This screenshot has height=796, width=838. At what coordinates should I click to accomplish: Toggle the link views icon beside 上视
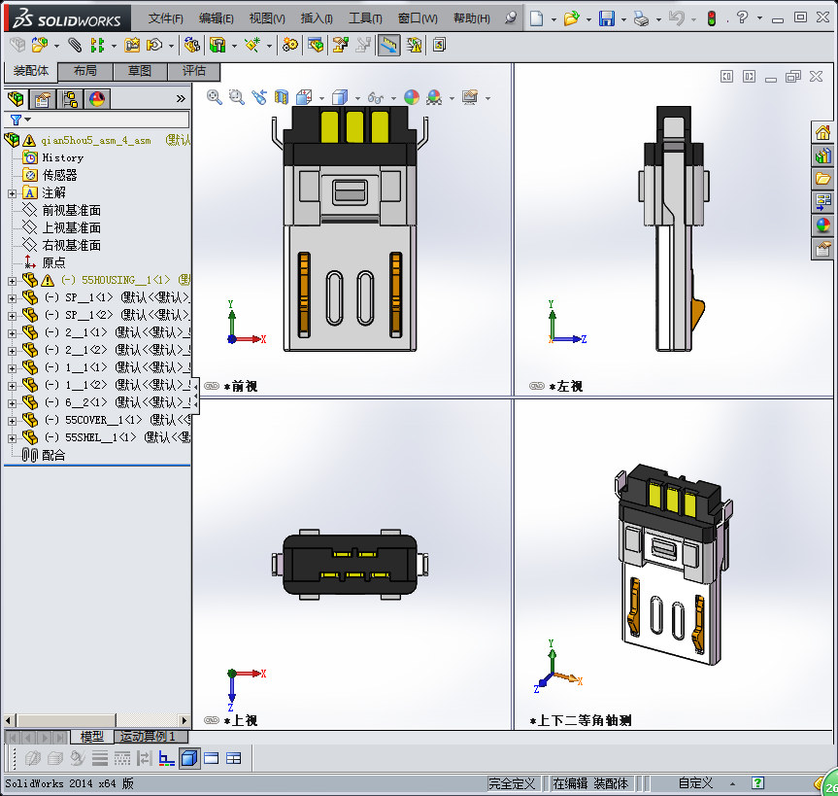[x=212, y=720]
